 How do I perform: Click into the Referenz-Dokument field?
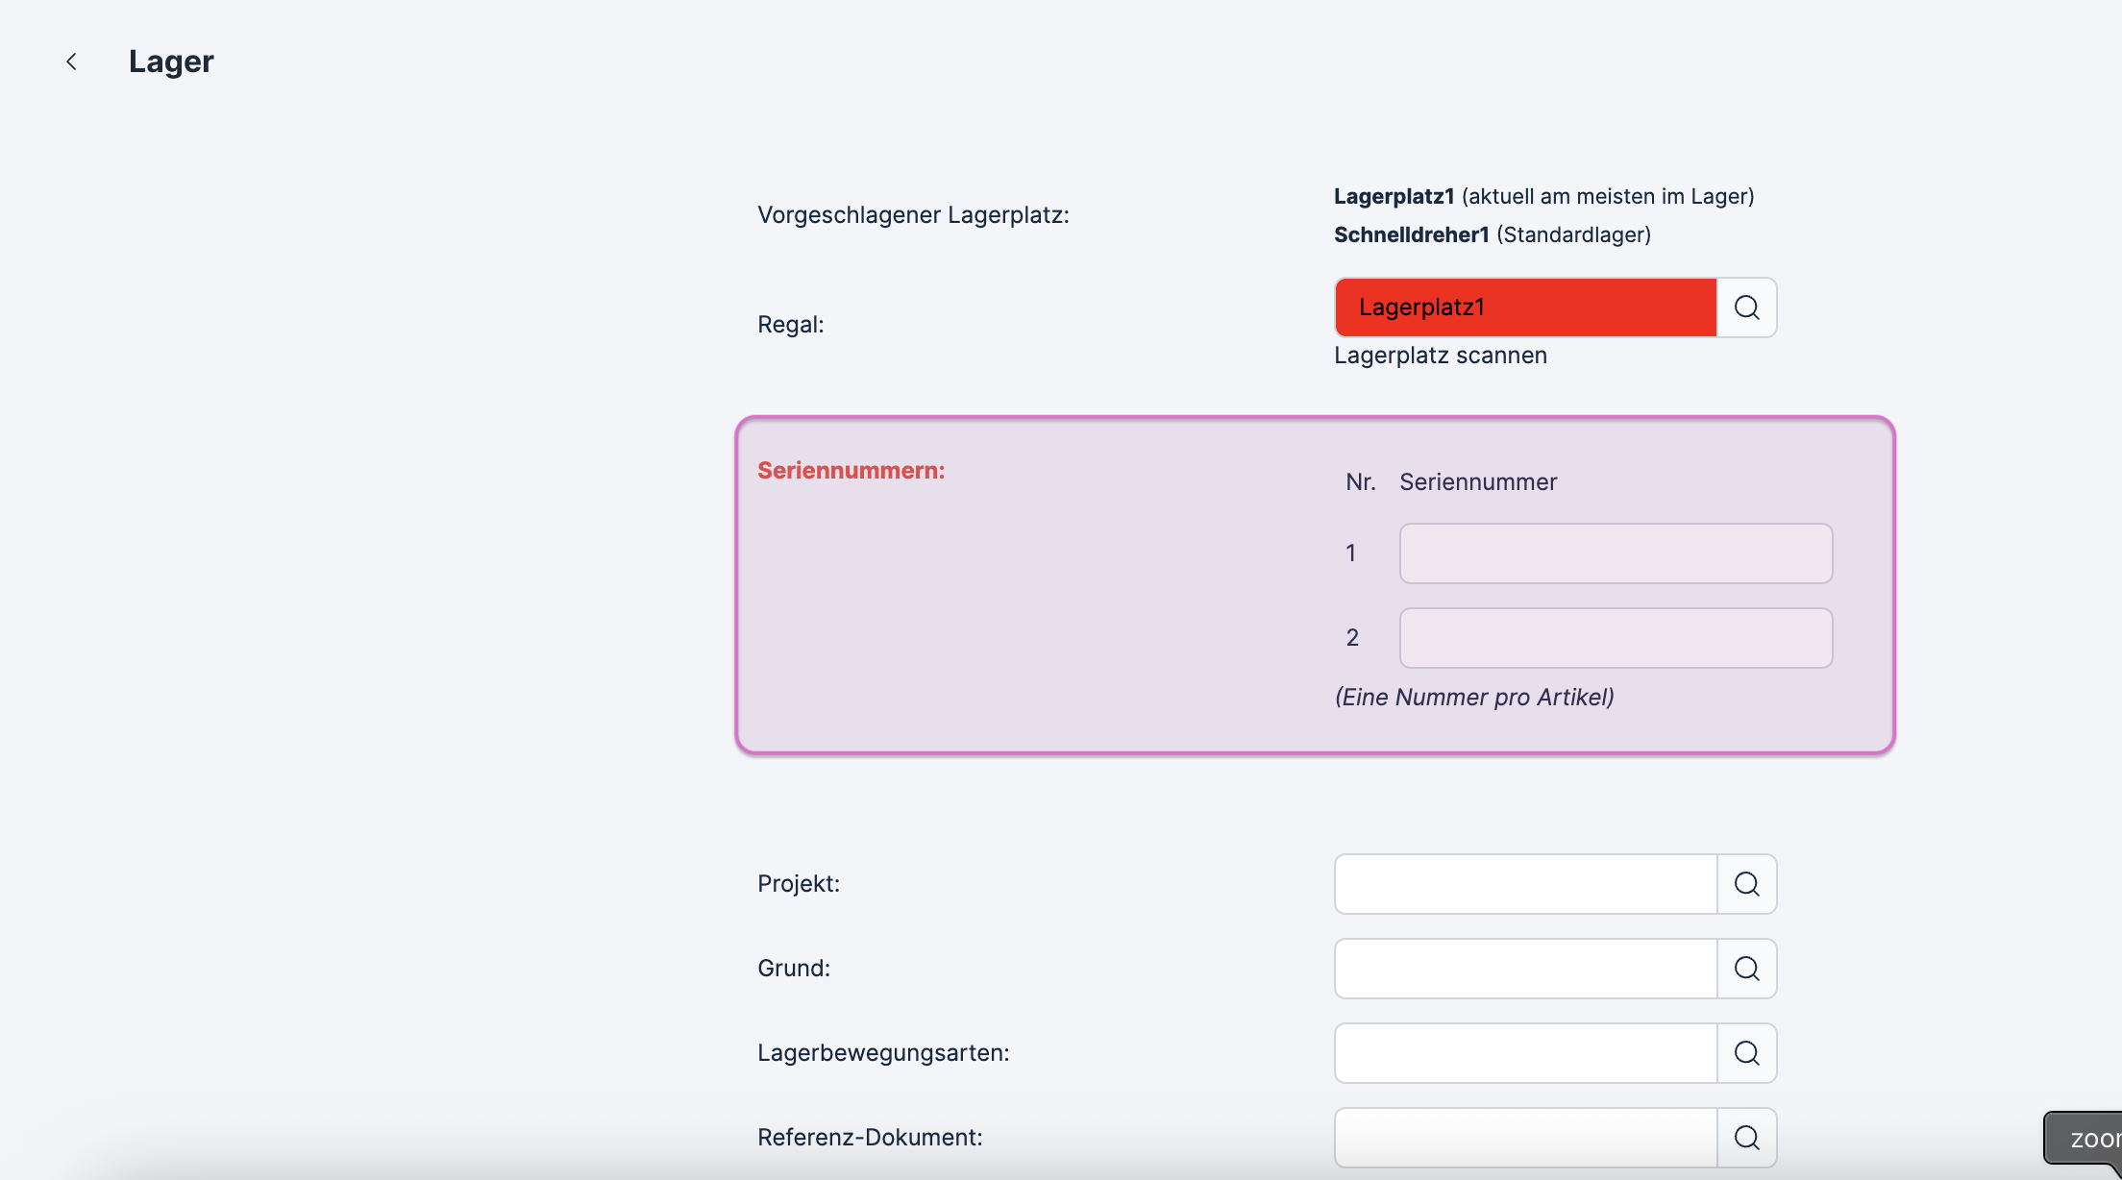[1525, 1138]
